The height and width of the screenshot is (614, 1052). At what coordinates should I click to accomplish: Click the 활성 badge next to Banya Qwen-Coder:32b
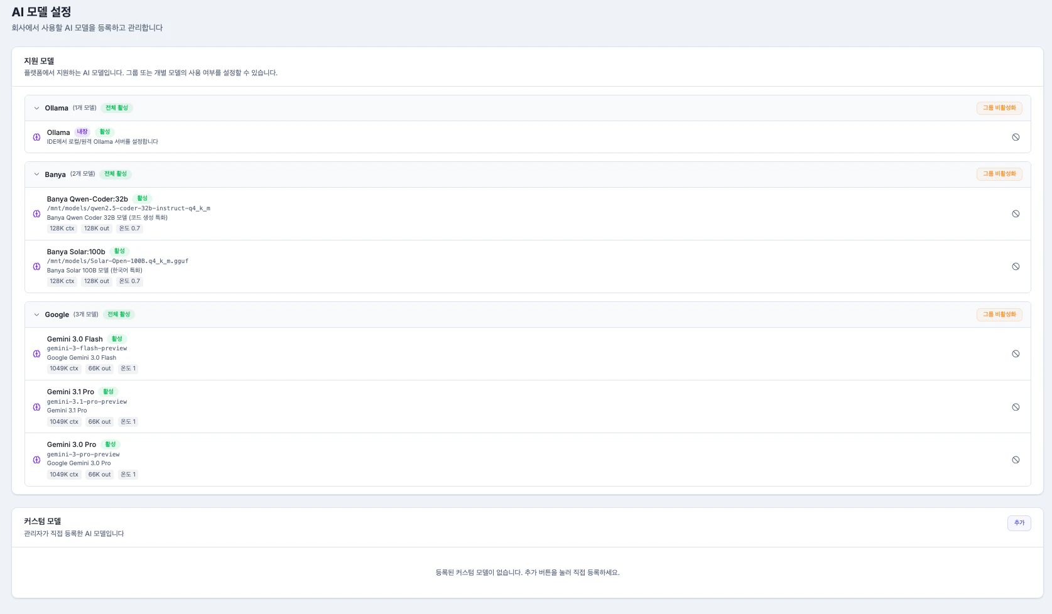point(142,198)
